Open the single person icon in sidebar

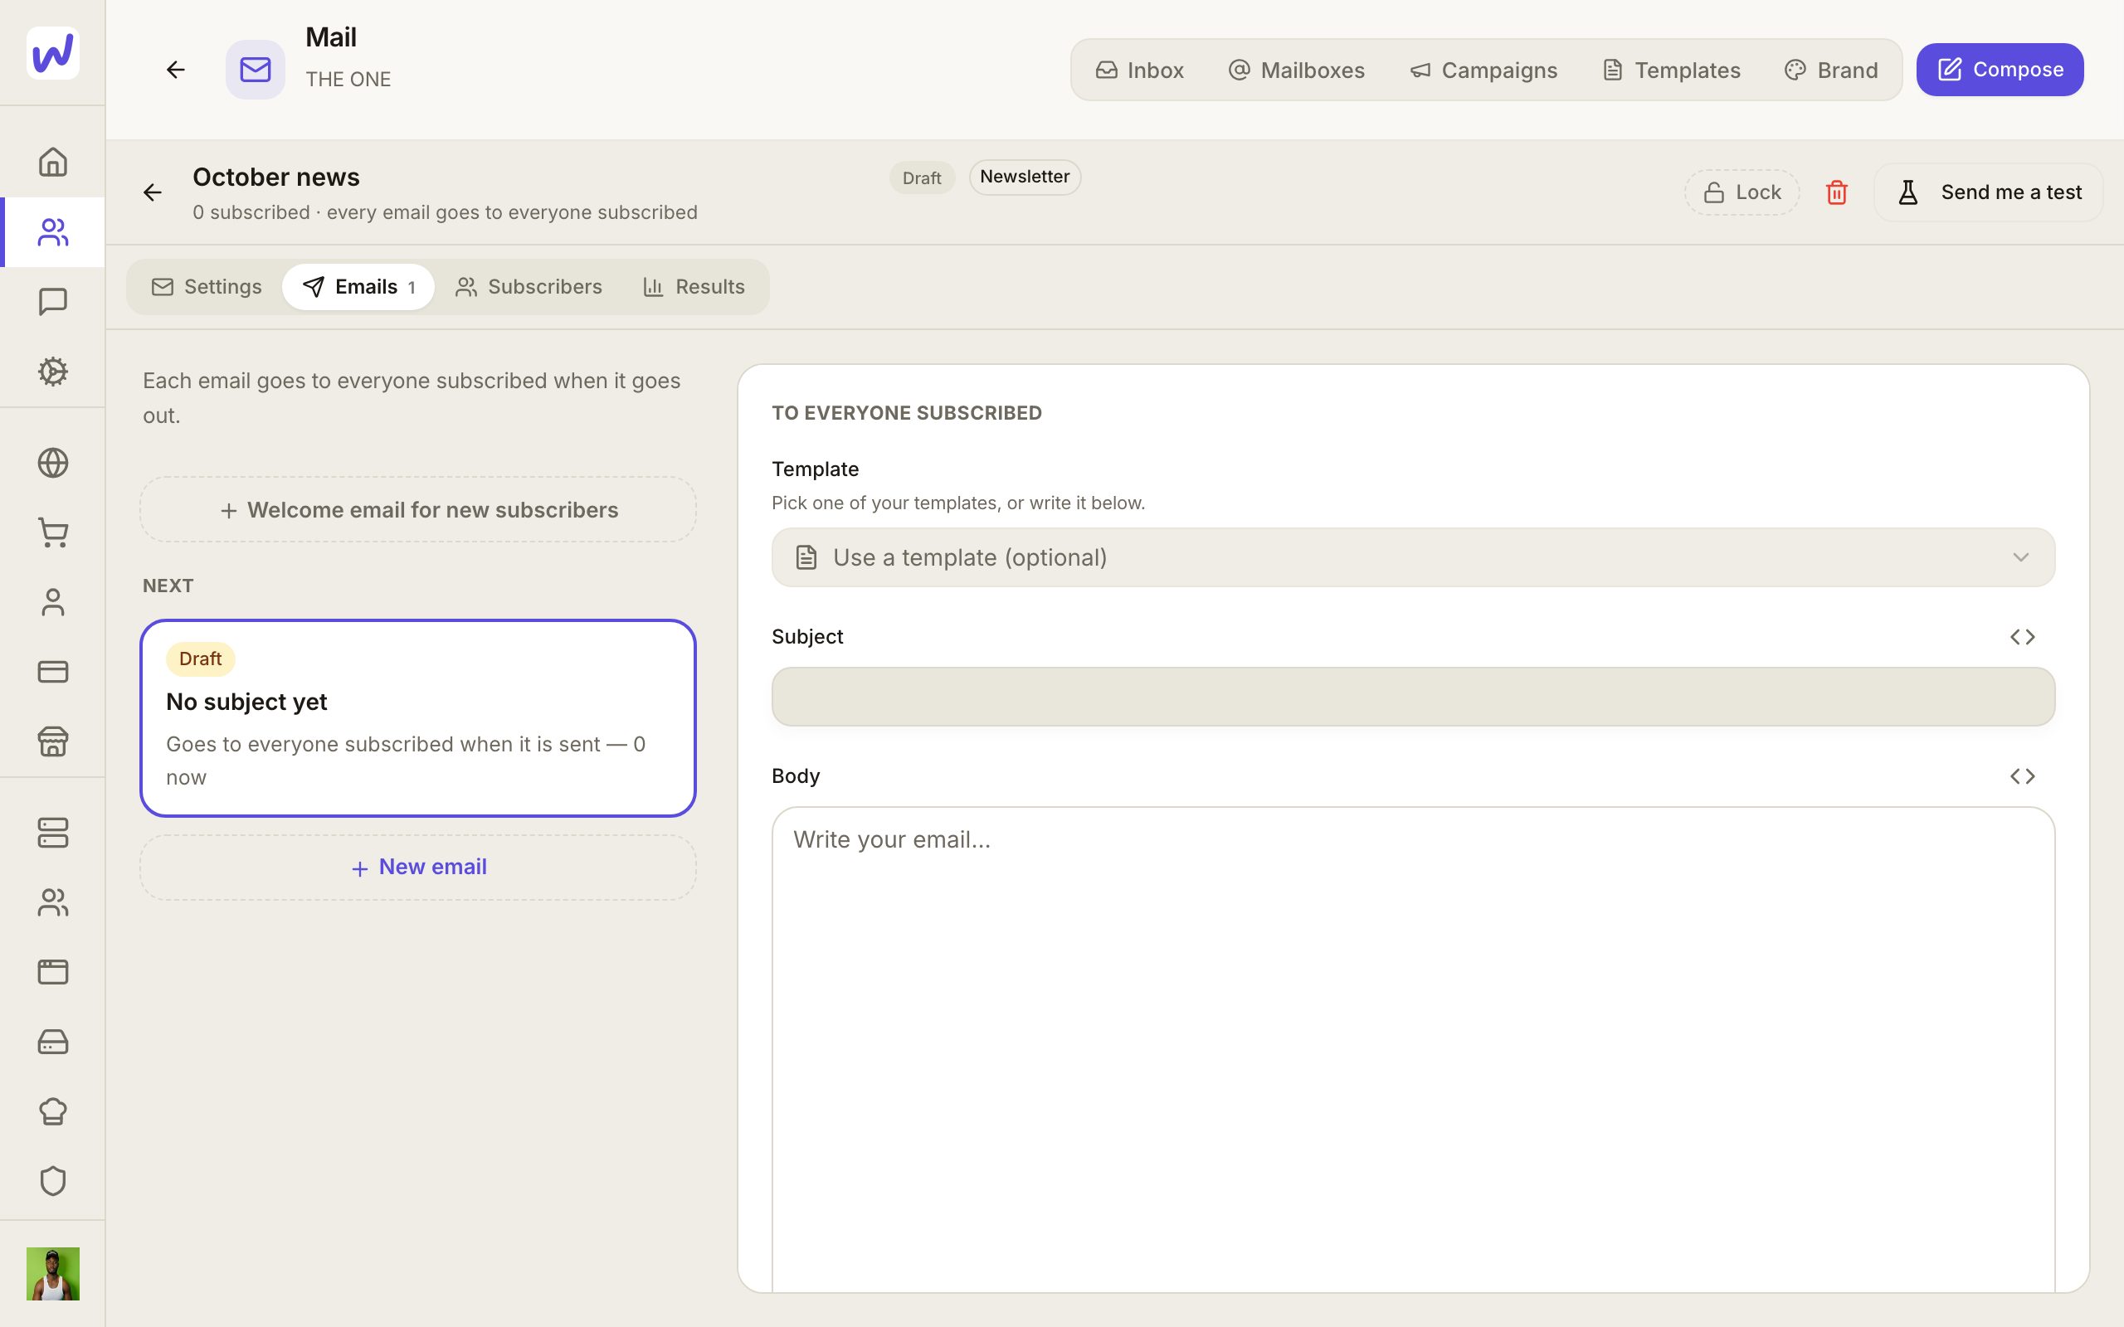click(52, 602)
